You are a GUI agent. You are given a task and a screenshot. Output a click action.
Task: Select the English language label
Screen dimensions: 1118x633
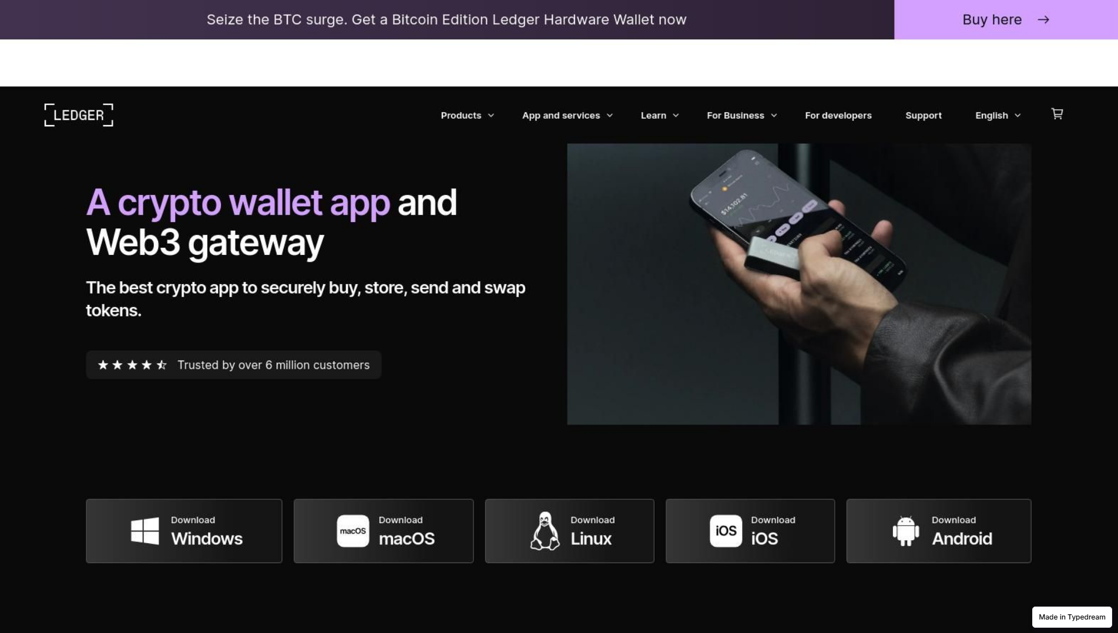(x=991, y=116)
